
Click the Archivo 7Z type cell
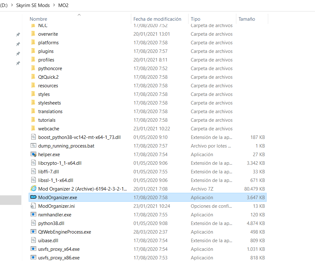click(202, 189)
